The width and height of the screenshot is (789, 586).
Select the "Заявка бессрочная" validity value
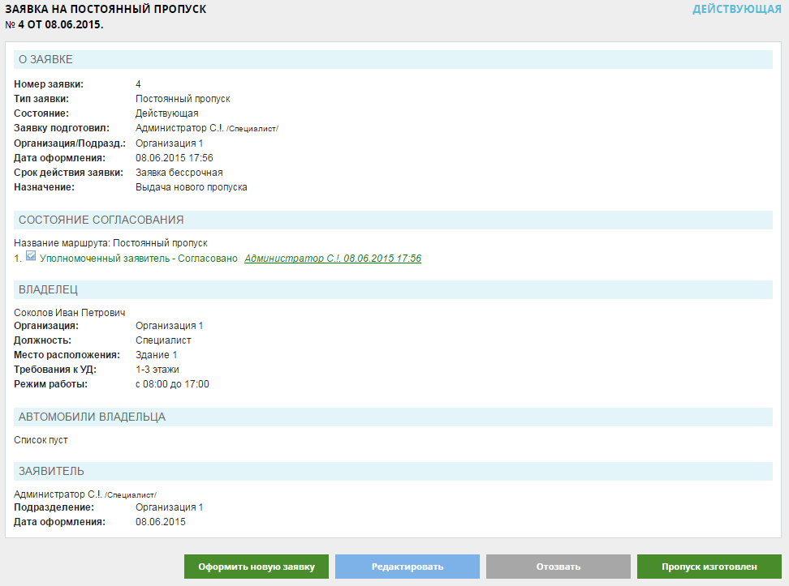[179, 173]
